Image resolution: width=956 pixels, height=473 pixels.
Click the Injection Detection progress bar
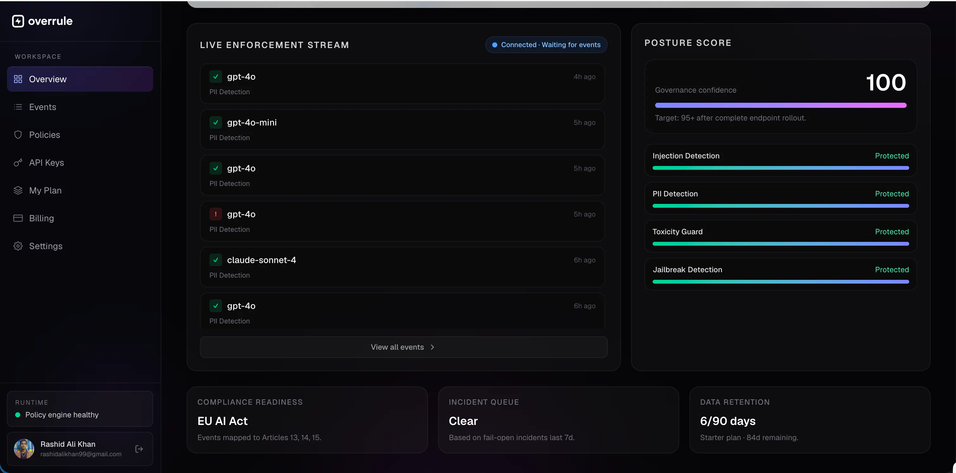pyautogui.click(x=780, y=168)
